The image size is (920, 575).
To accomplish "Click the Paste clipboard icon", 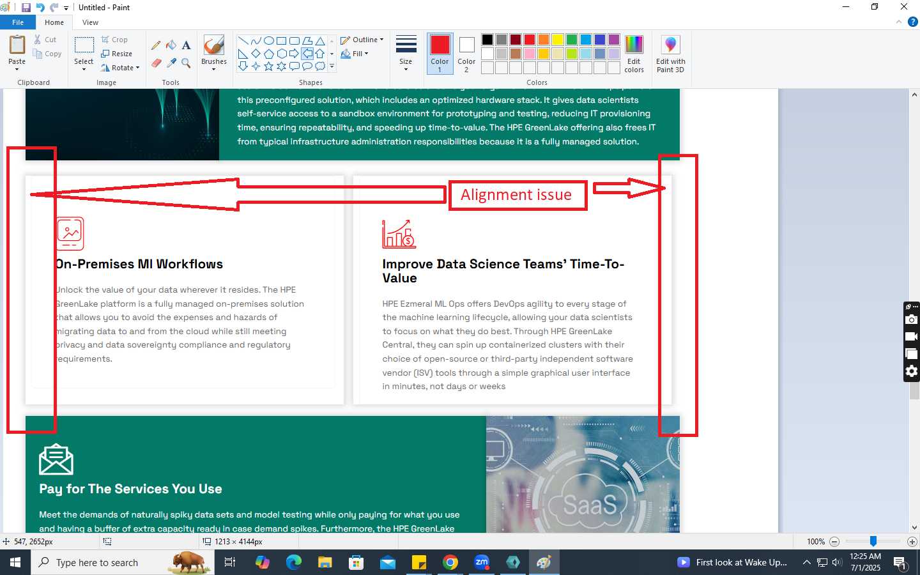I will point(17,45).
